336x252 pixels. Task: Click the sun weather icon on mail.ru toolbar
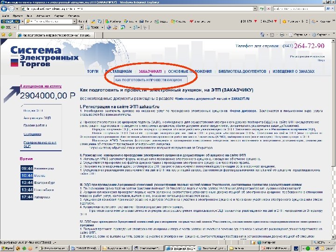(285, 21)
